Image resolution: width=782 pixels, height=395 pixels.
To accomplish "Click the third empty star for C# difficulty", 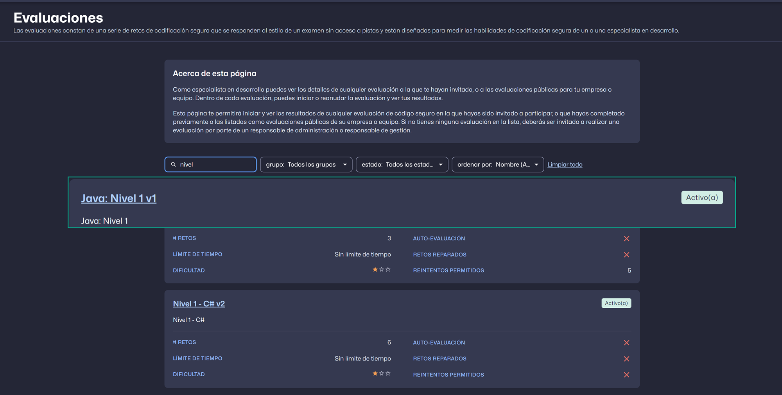I will (388, 373).
